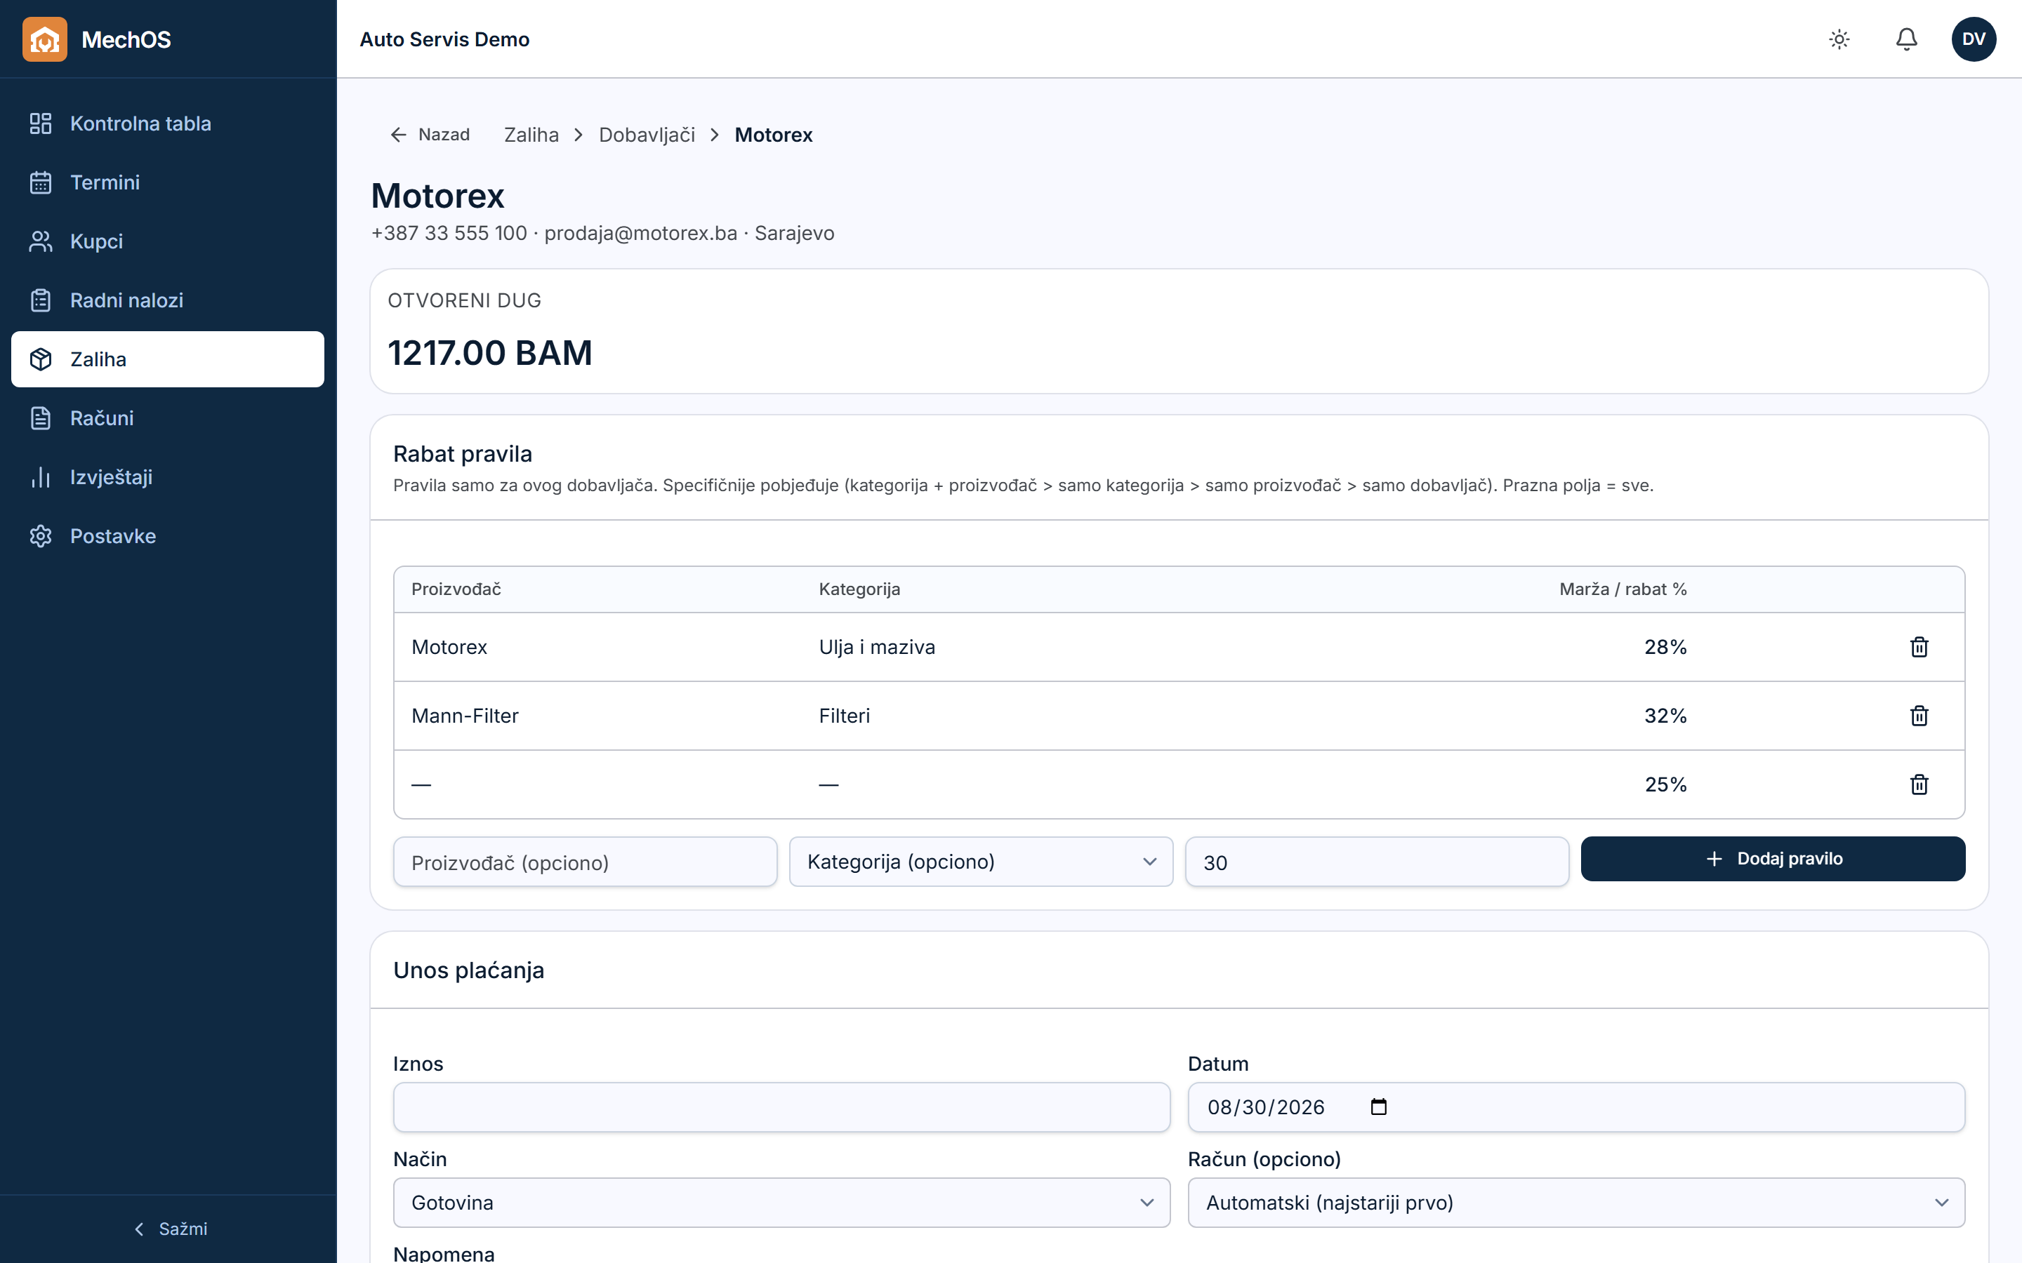Click the Auto Servis Demo title
This screenshot has width=2022, height=1263.
[444, 39]
